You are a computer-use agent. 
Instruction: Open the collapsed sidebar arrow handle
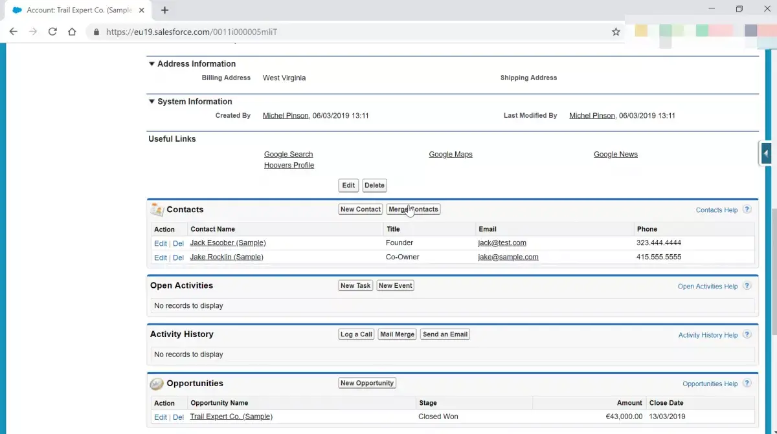click(x=766, y=154)
